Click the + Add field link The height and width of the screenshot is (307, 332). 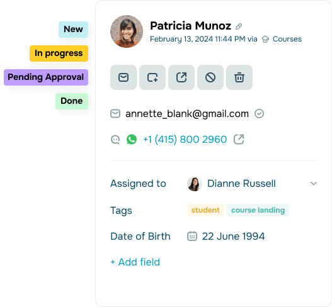coord(135,262)
